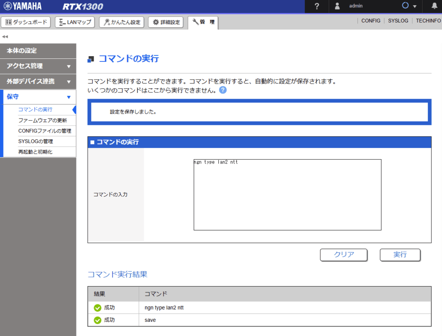Open the LANマップ tab

pyautogui.click(x=75, y=22)
